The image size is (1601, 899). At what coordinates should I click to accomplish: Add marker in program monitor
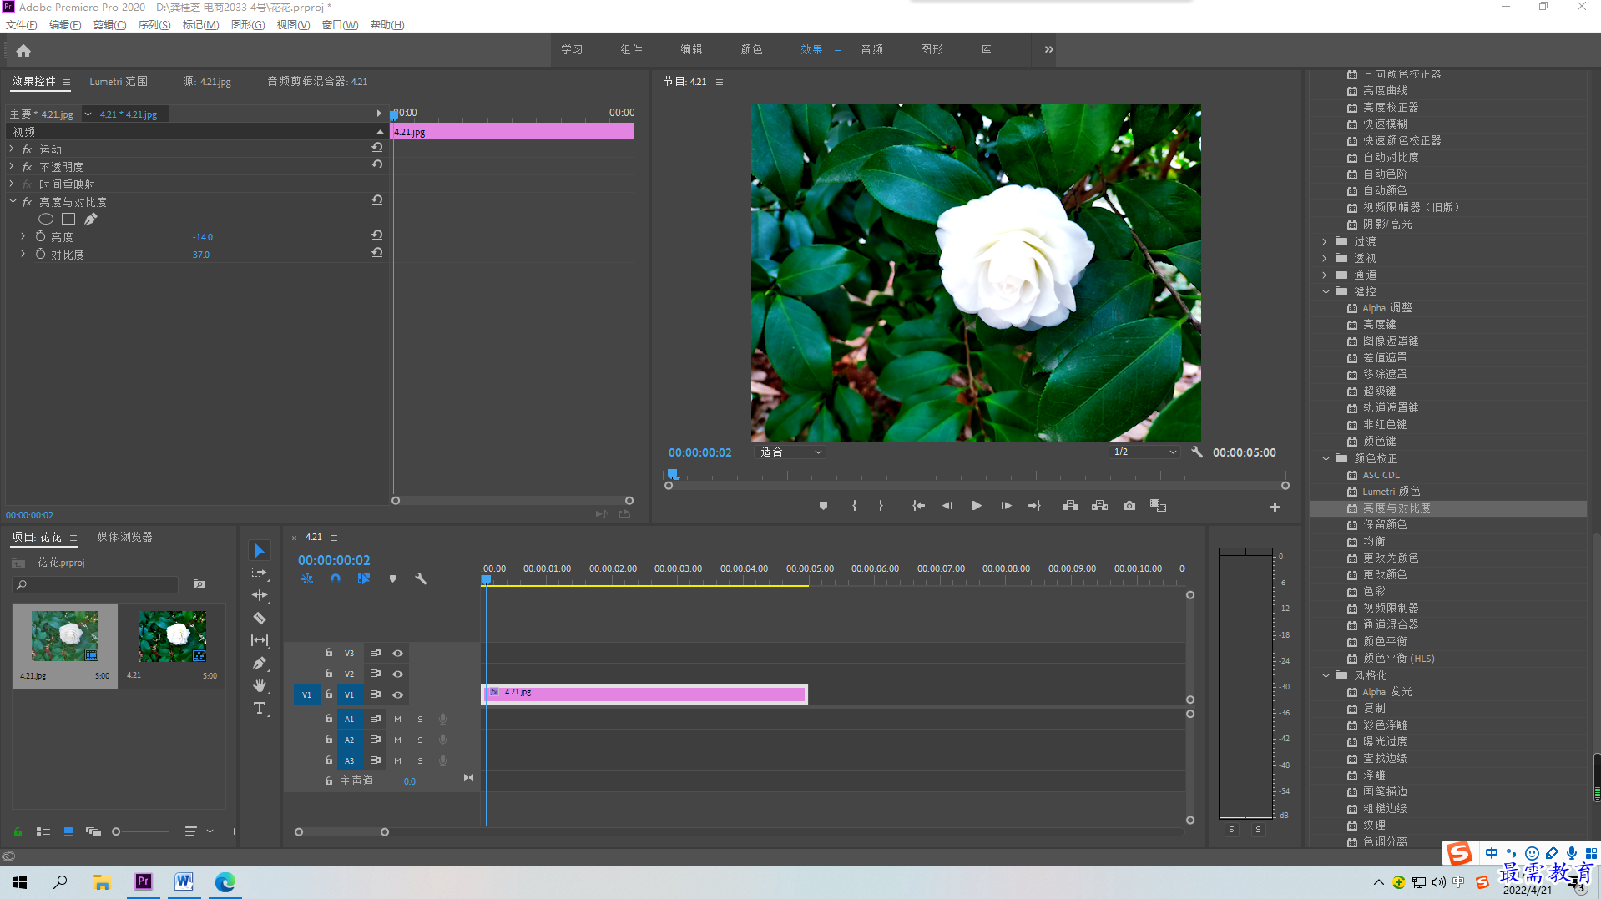823,506
